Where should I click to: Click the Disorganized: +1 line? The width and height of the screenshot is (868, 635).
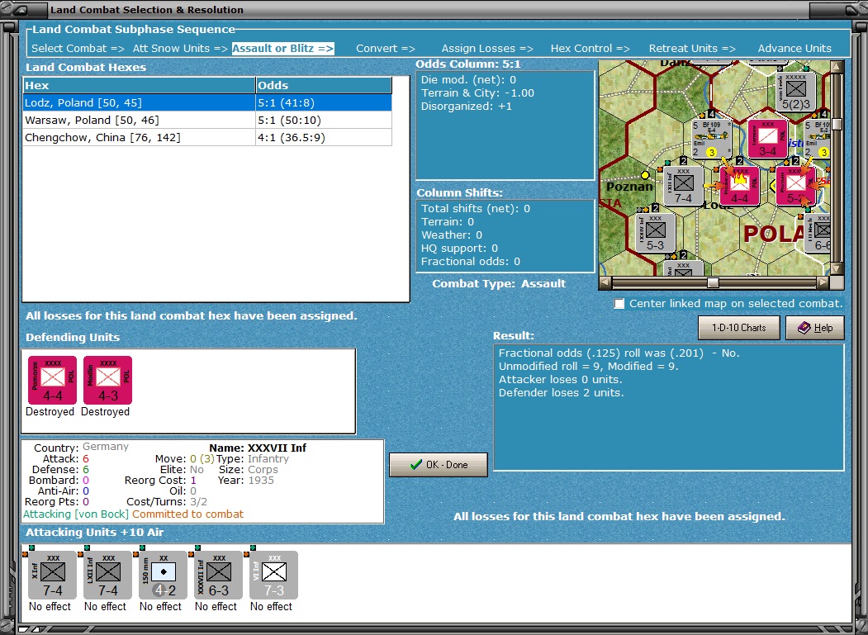click(x=466, y=107)
